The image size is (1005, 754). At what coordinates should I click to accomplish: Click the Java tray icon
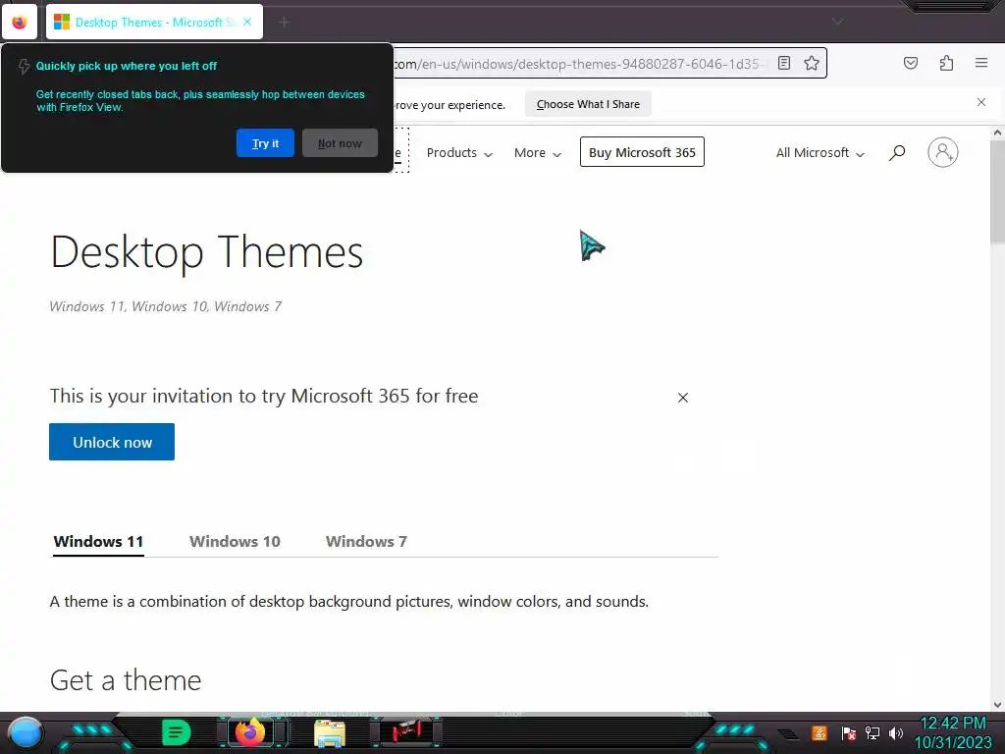[820, 732]
